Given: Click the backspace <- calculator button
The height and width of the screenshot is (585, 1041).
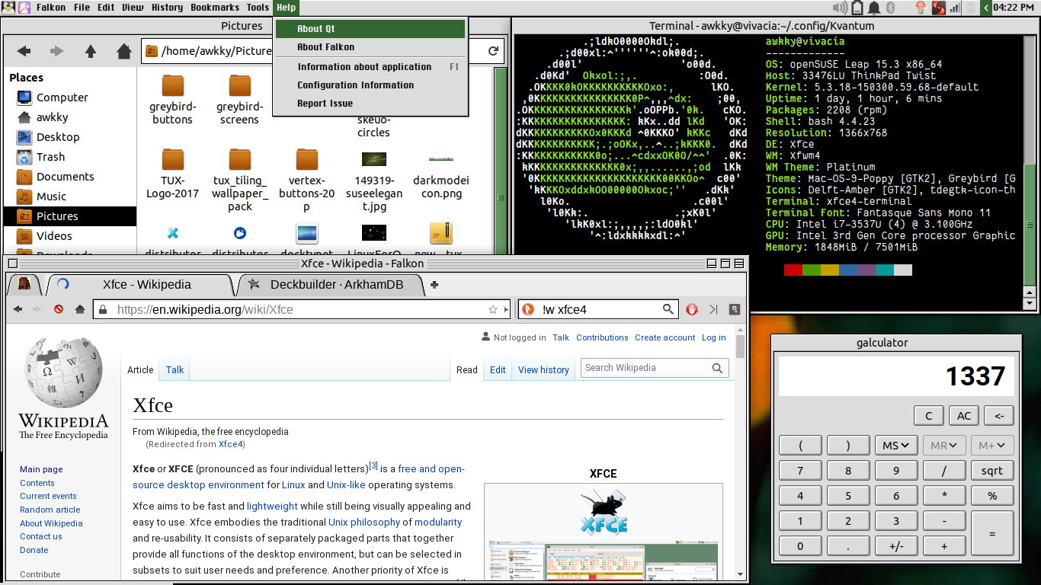Looking at the screenshot, I should click(x=998, y=416).
